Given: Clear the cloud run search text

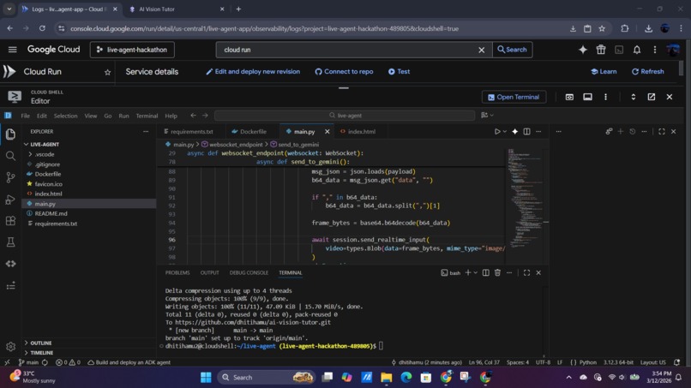Looking at the screenshot, I should point(481,50).
